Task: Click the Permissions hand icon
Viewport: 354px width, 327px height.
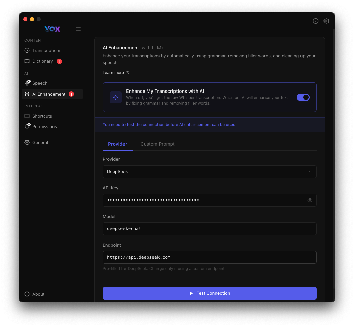Action: tap(27, 126)
